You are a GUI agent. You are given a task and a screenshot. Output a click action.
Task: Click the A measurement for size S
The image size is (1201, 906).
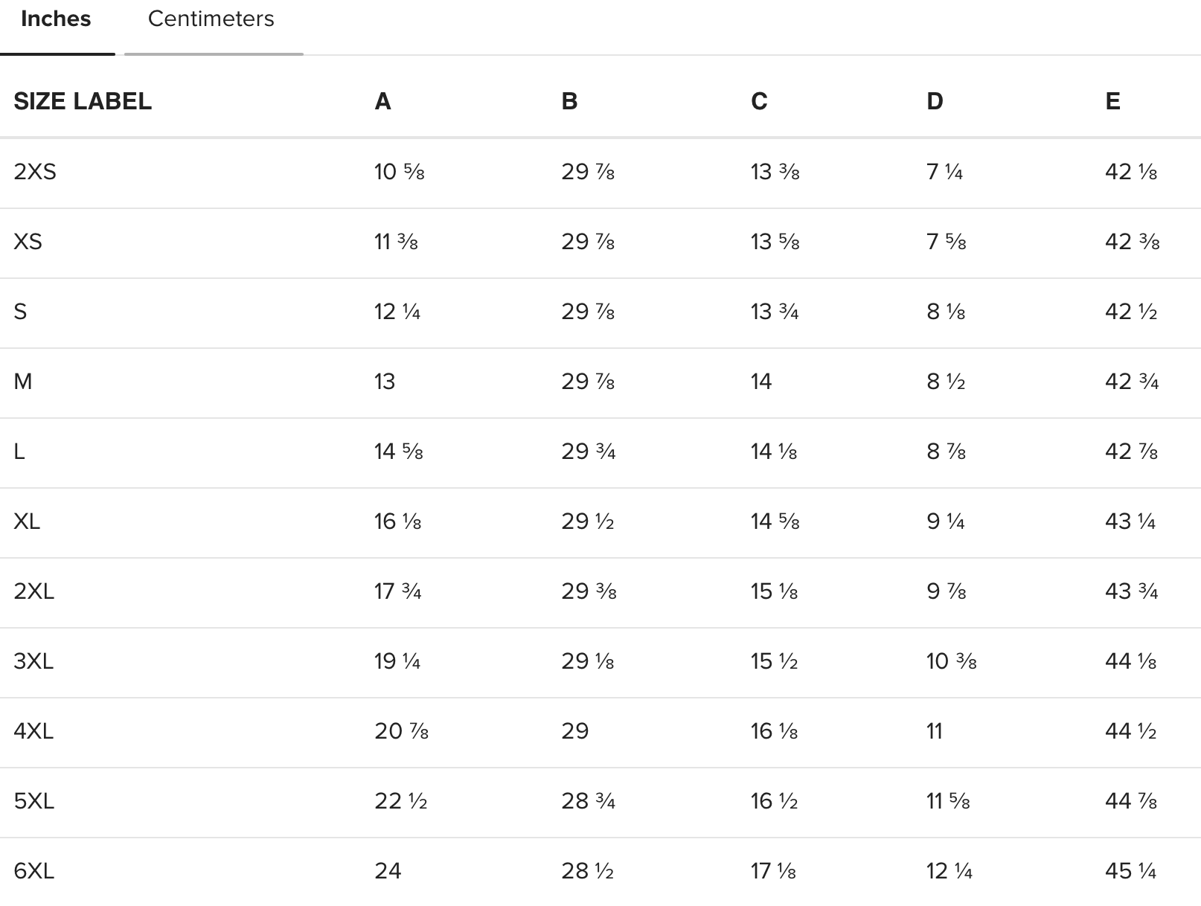click(397, 312)
